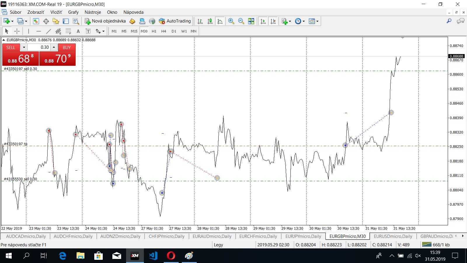
Task: Switch to bar chart type
Action: [x=200, y=21]
